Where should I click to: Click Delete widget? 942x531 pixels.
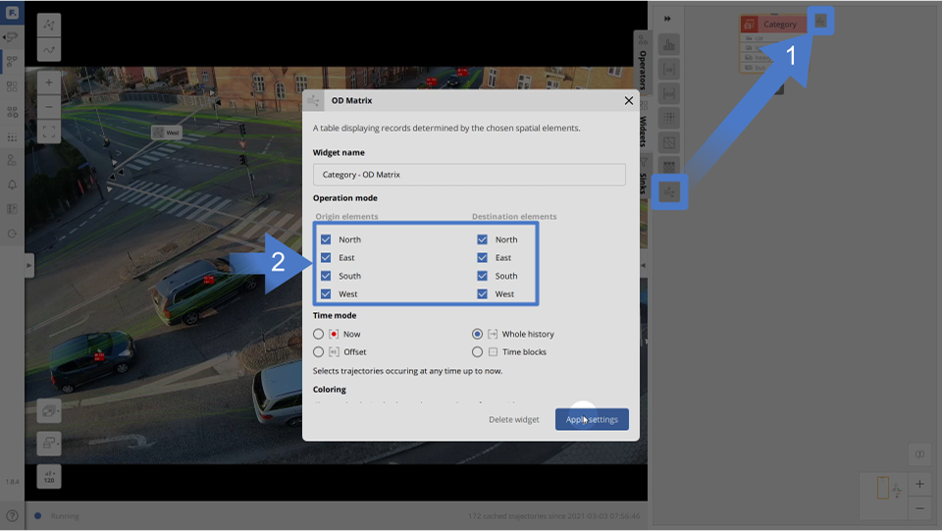[514, 419]
